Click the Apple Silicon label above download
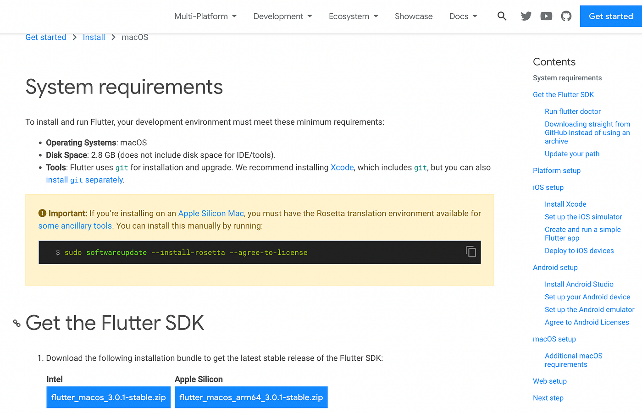The width and height of the screenshot is (642, 413). tap(199, 379)
